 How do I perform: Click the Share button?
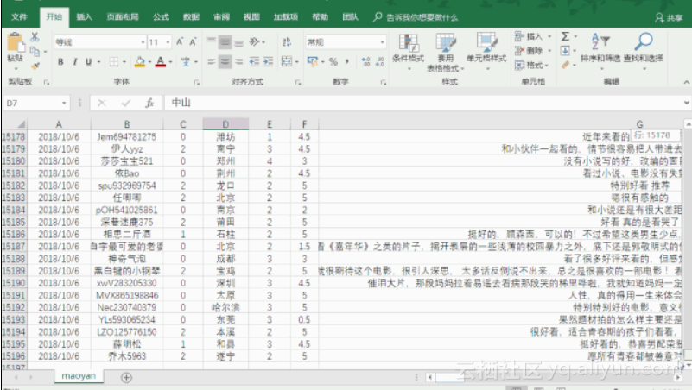click(670, 17)
